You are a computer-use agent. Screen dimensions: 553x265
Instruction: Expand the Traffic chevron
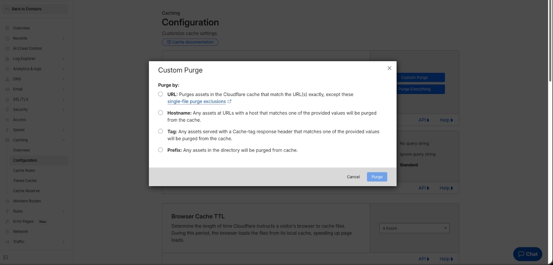point(64,242)
